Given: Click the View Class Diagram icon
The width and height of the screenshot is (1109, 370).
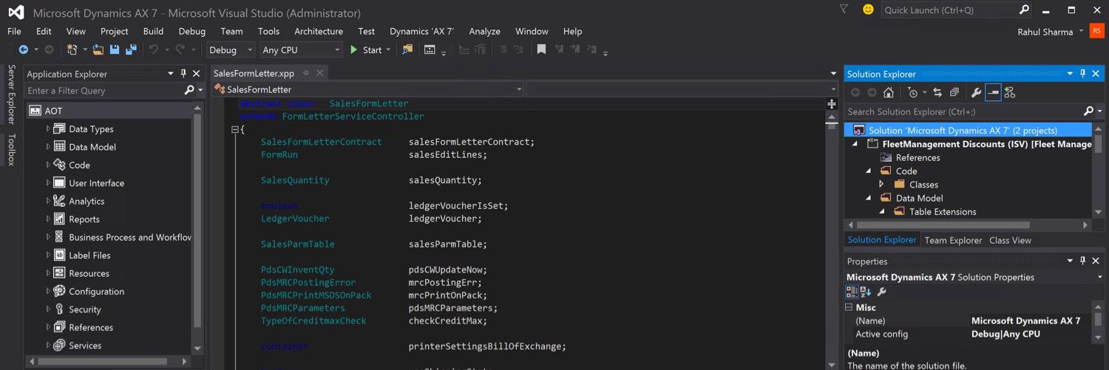Looking at the screenshot, I should pos(1010,92).
